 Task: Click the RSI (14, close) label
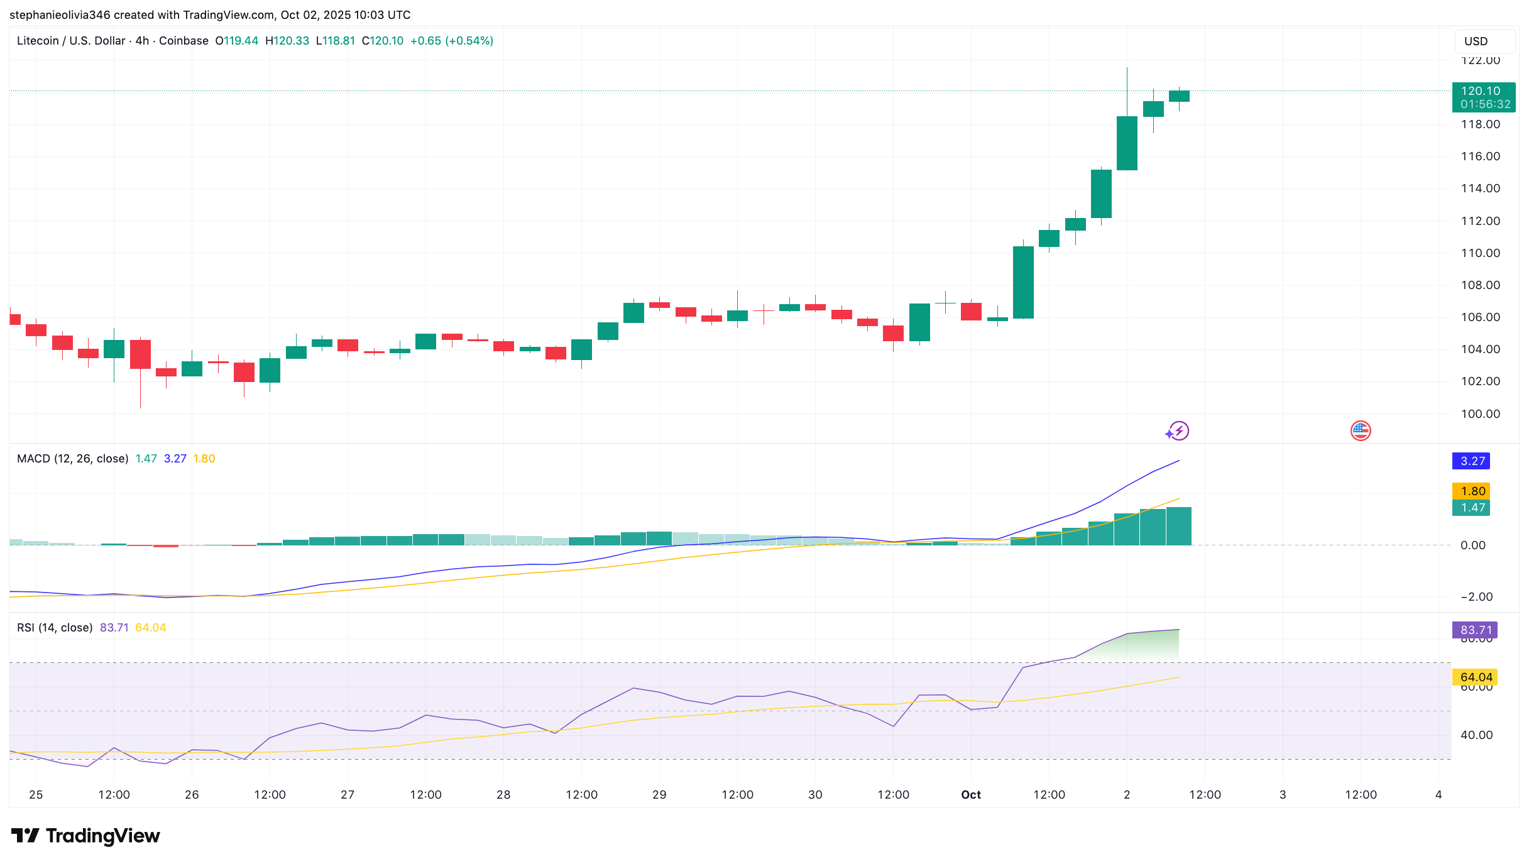click(55, 628)
